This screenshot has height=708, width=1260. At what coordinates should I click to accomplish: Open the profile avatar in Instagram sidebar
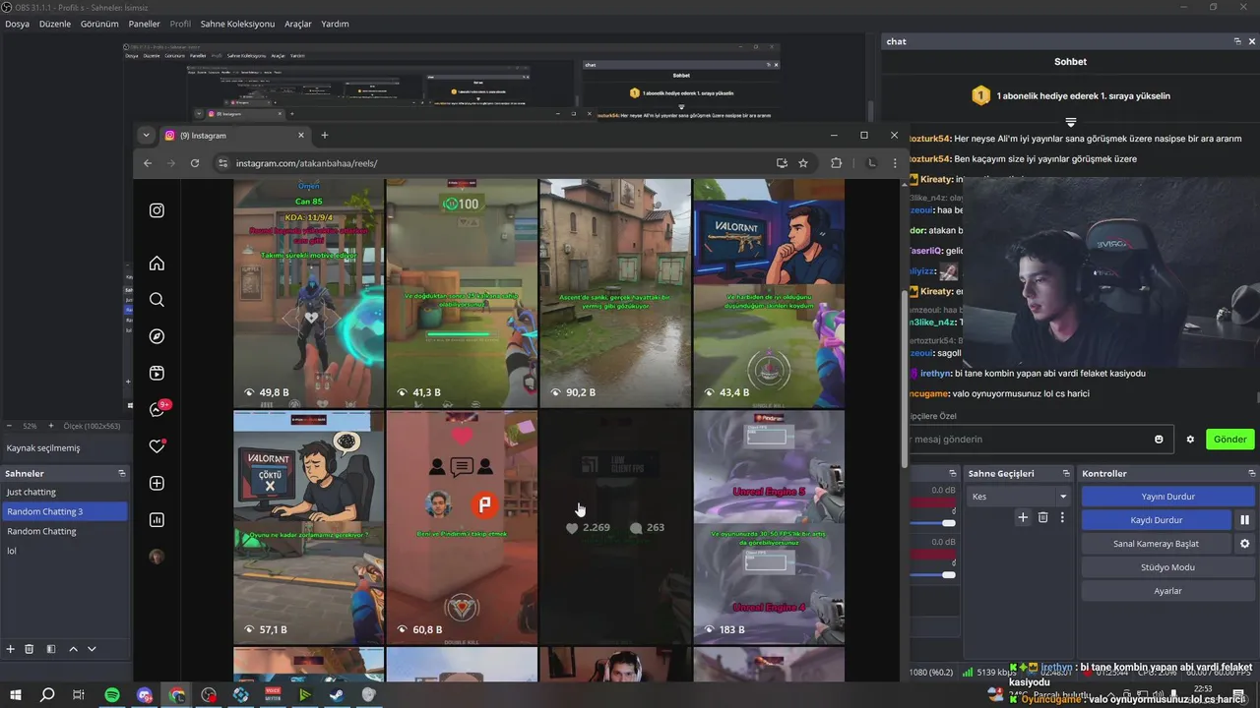(157, 557)
